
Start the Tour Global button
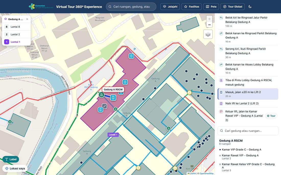(x=233, y=7)
